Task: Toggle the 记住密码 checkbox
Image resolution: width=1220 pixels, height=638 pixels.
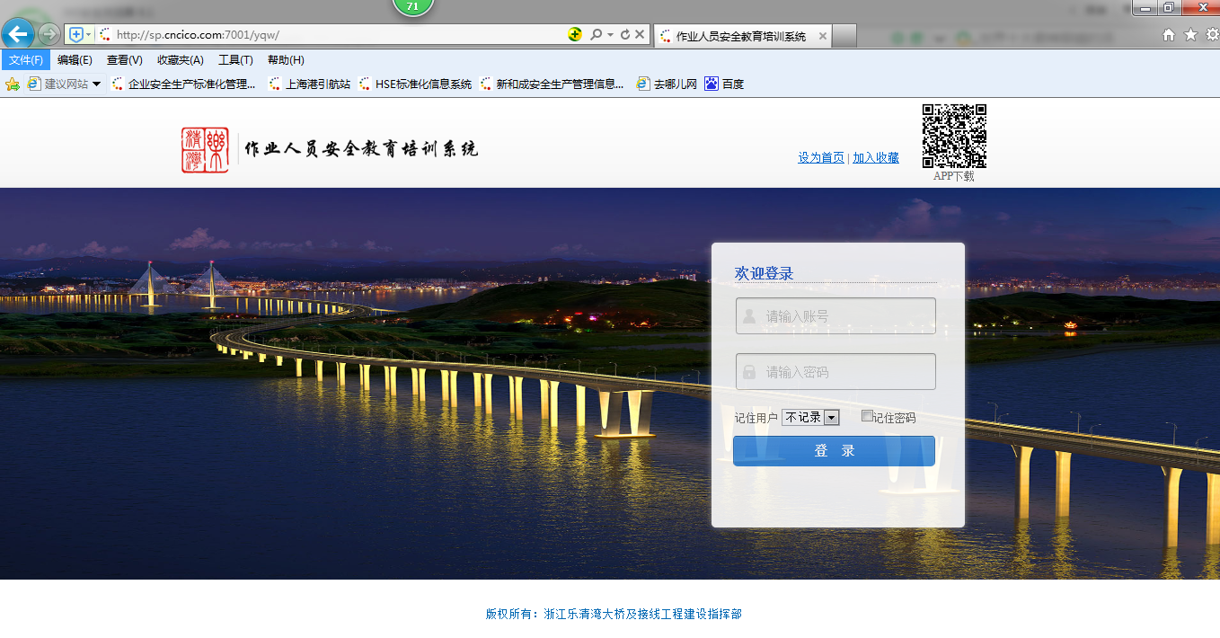Action: [867, 416]
